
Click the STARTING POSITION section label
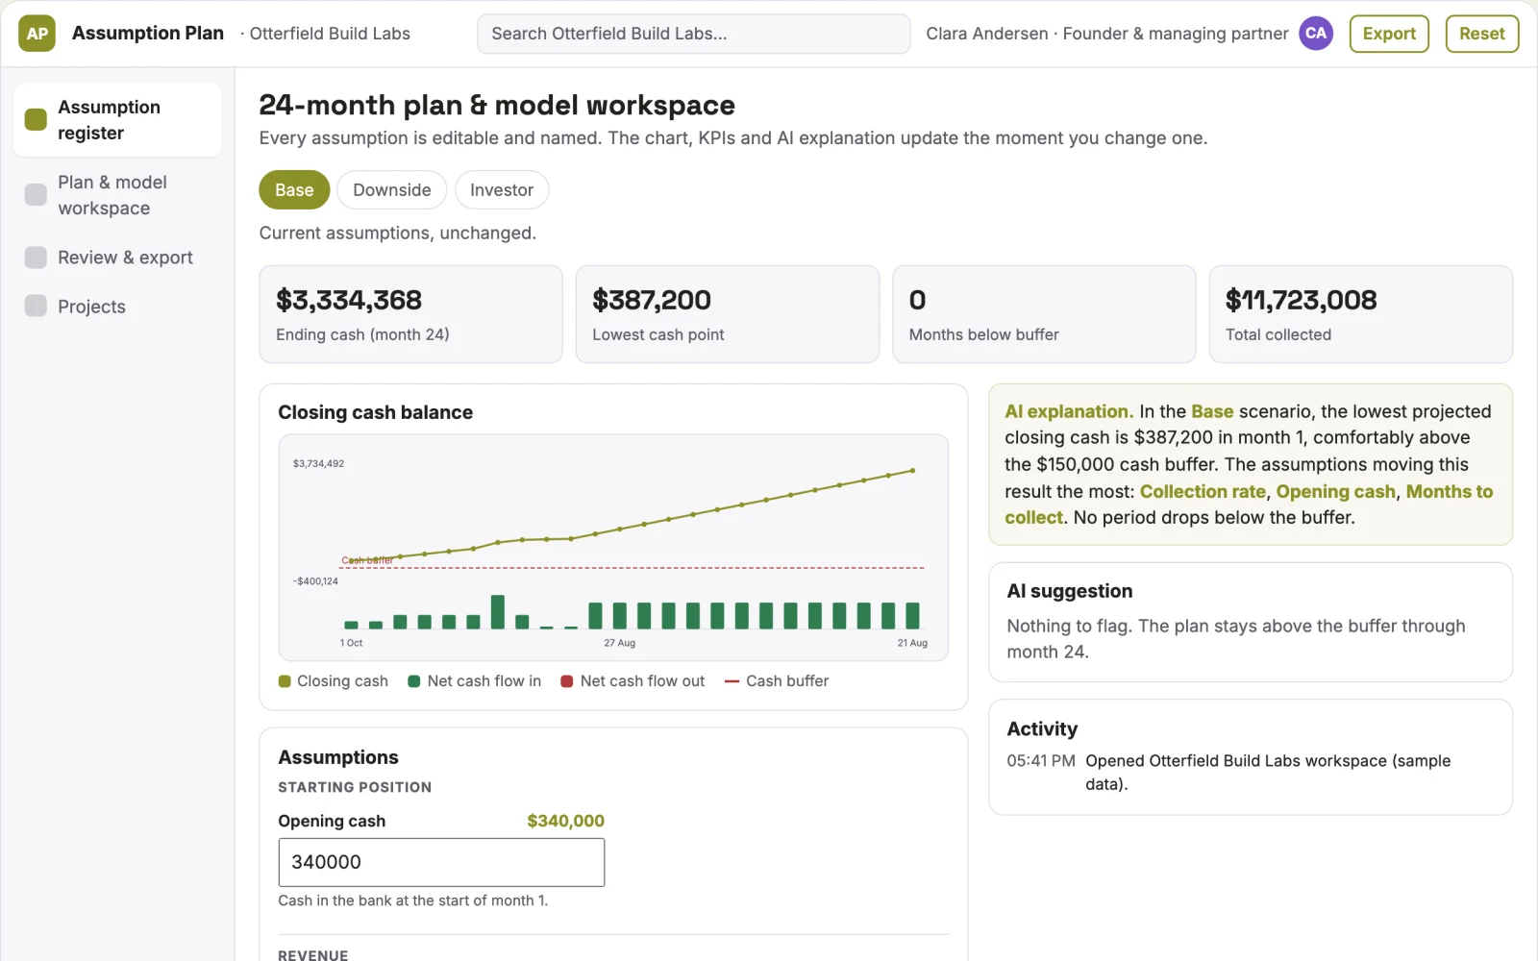[355, 787]
